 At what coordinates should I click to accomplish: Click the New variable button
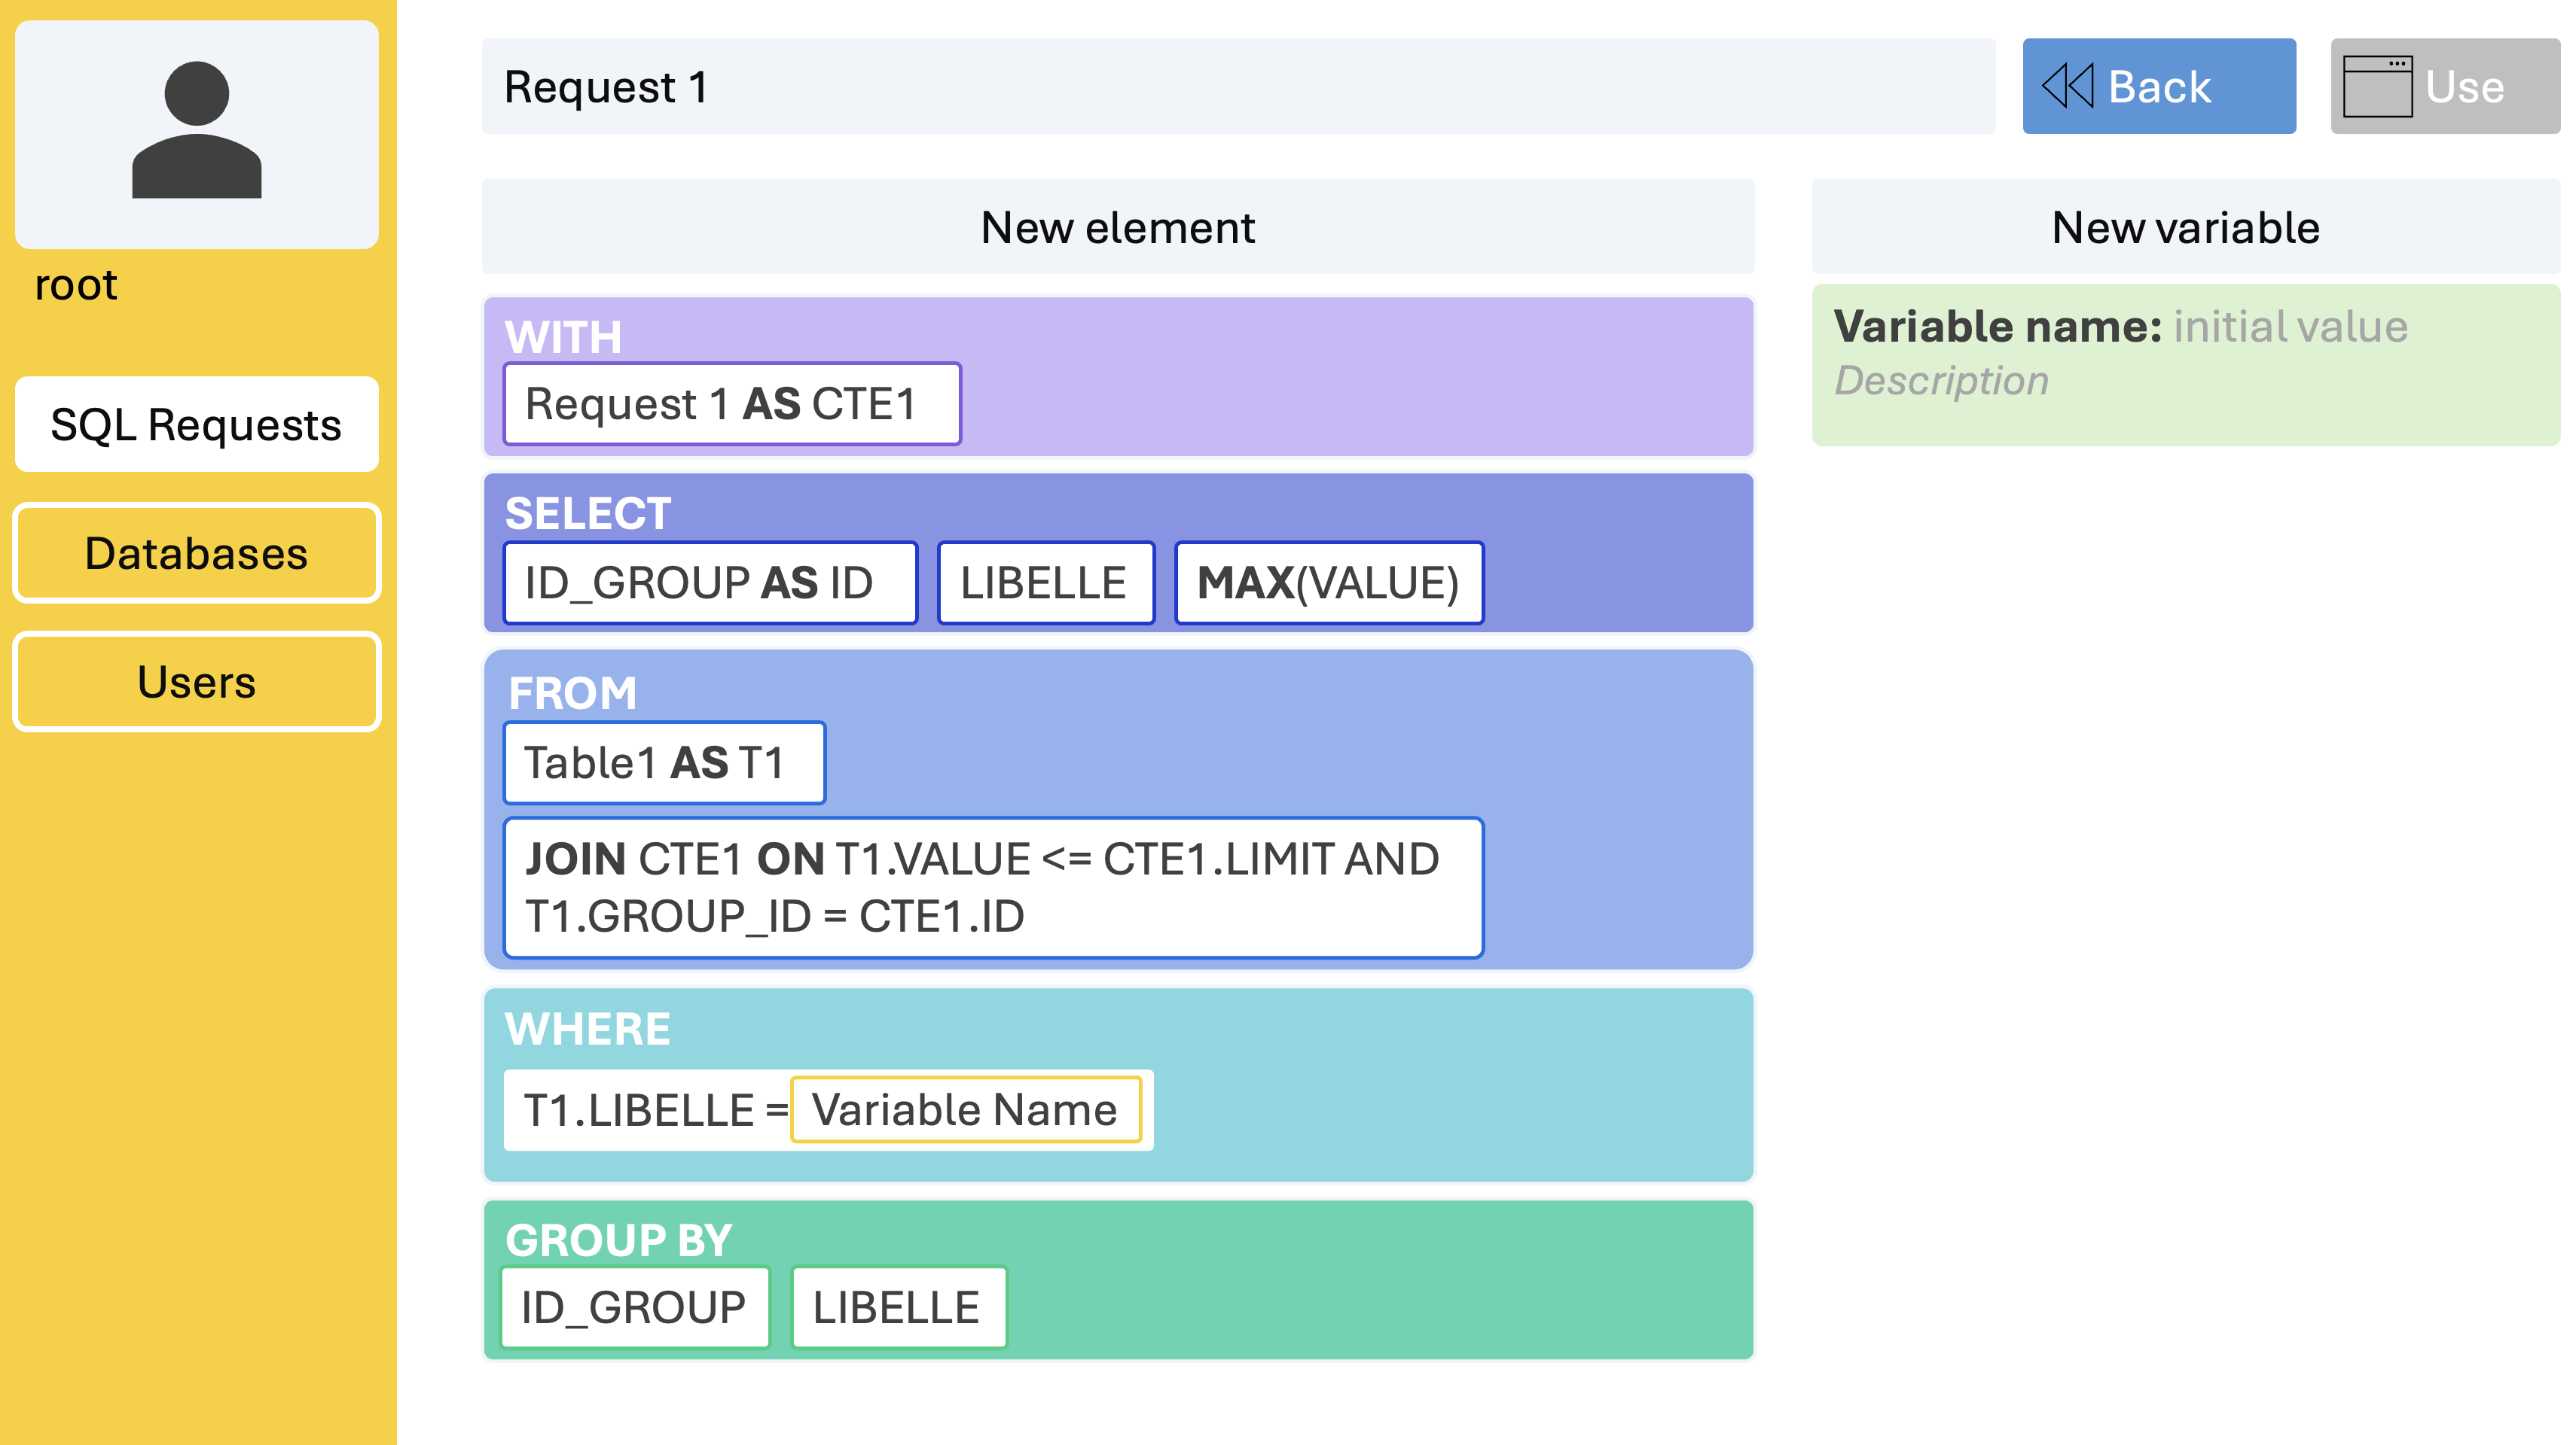(x=2185, y=228)
